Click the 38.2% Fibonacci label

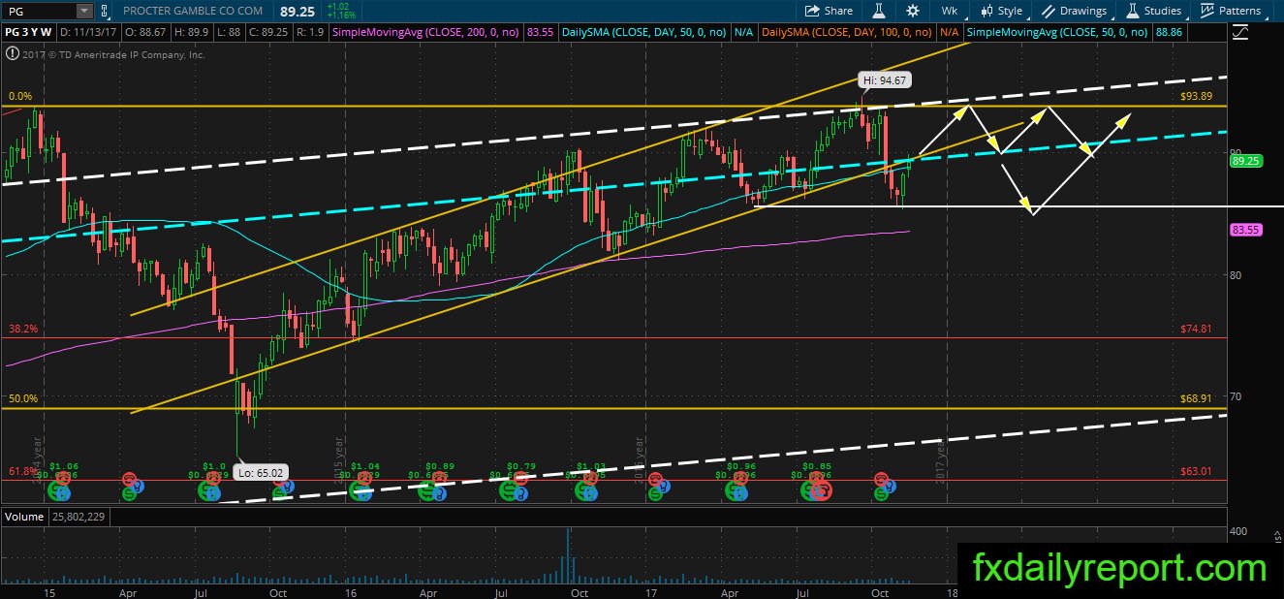click(23, 329)
